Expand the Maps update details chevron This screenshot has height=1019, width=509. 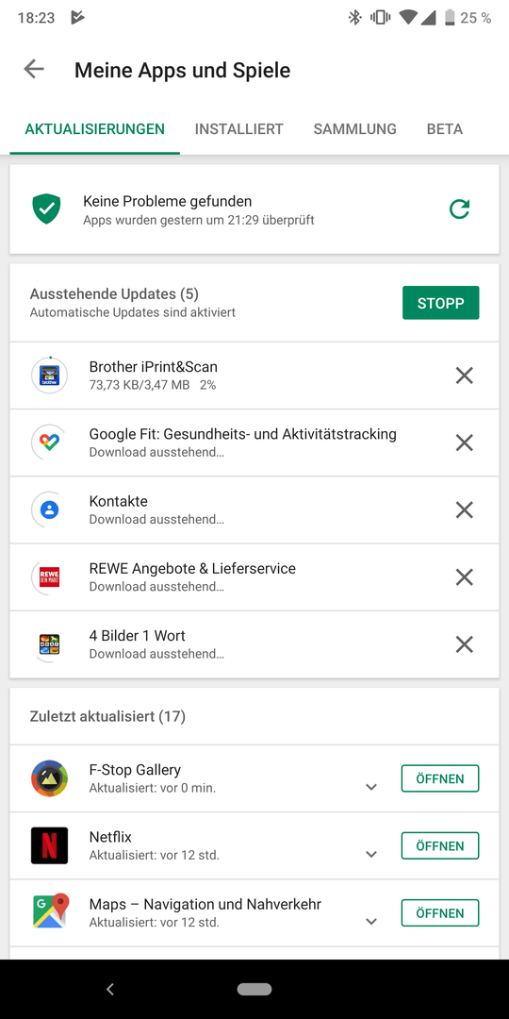371,922
